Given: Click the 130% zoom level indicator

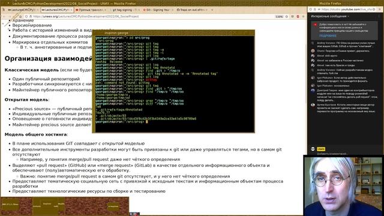Looking at the screenshot, I should [x=279, y=17].
